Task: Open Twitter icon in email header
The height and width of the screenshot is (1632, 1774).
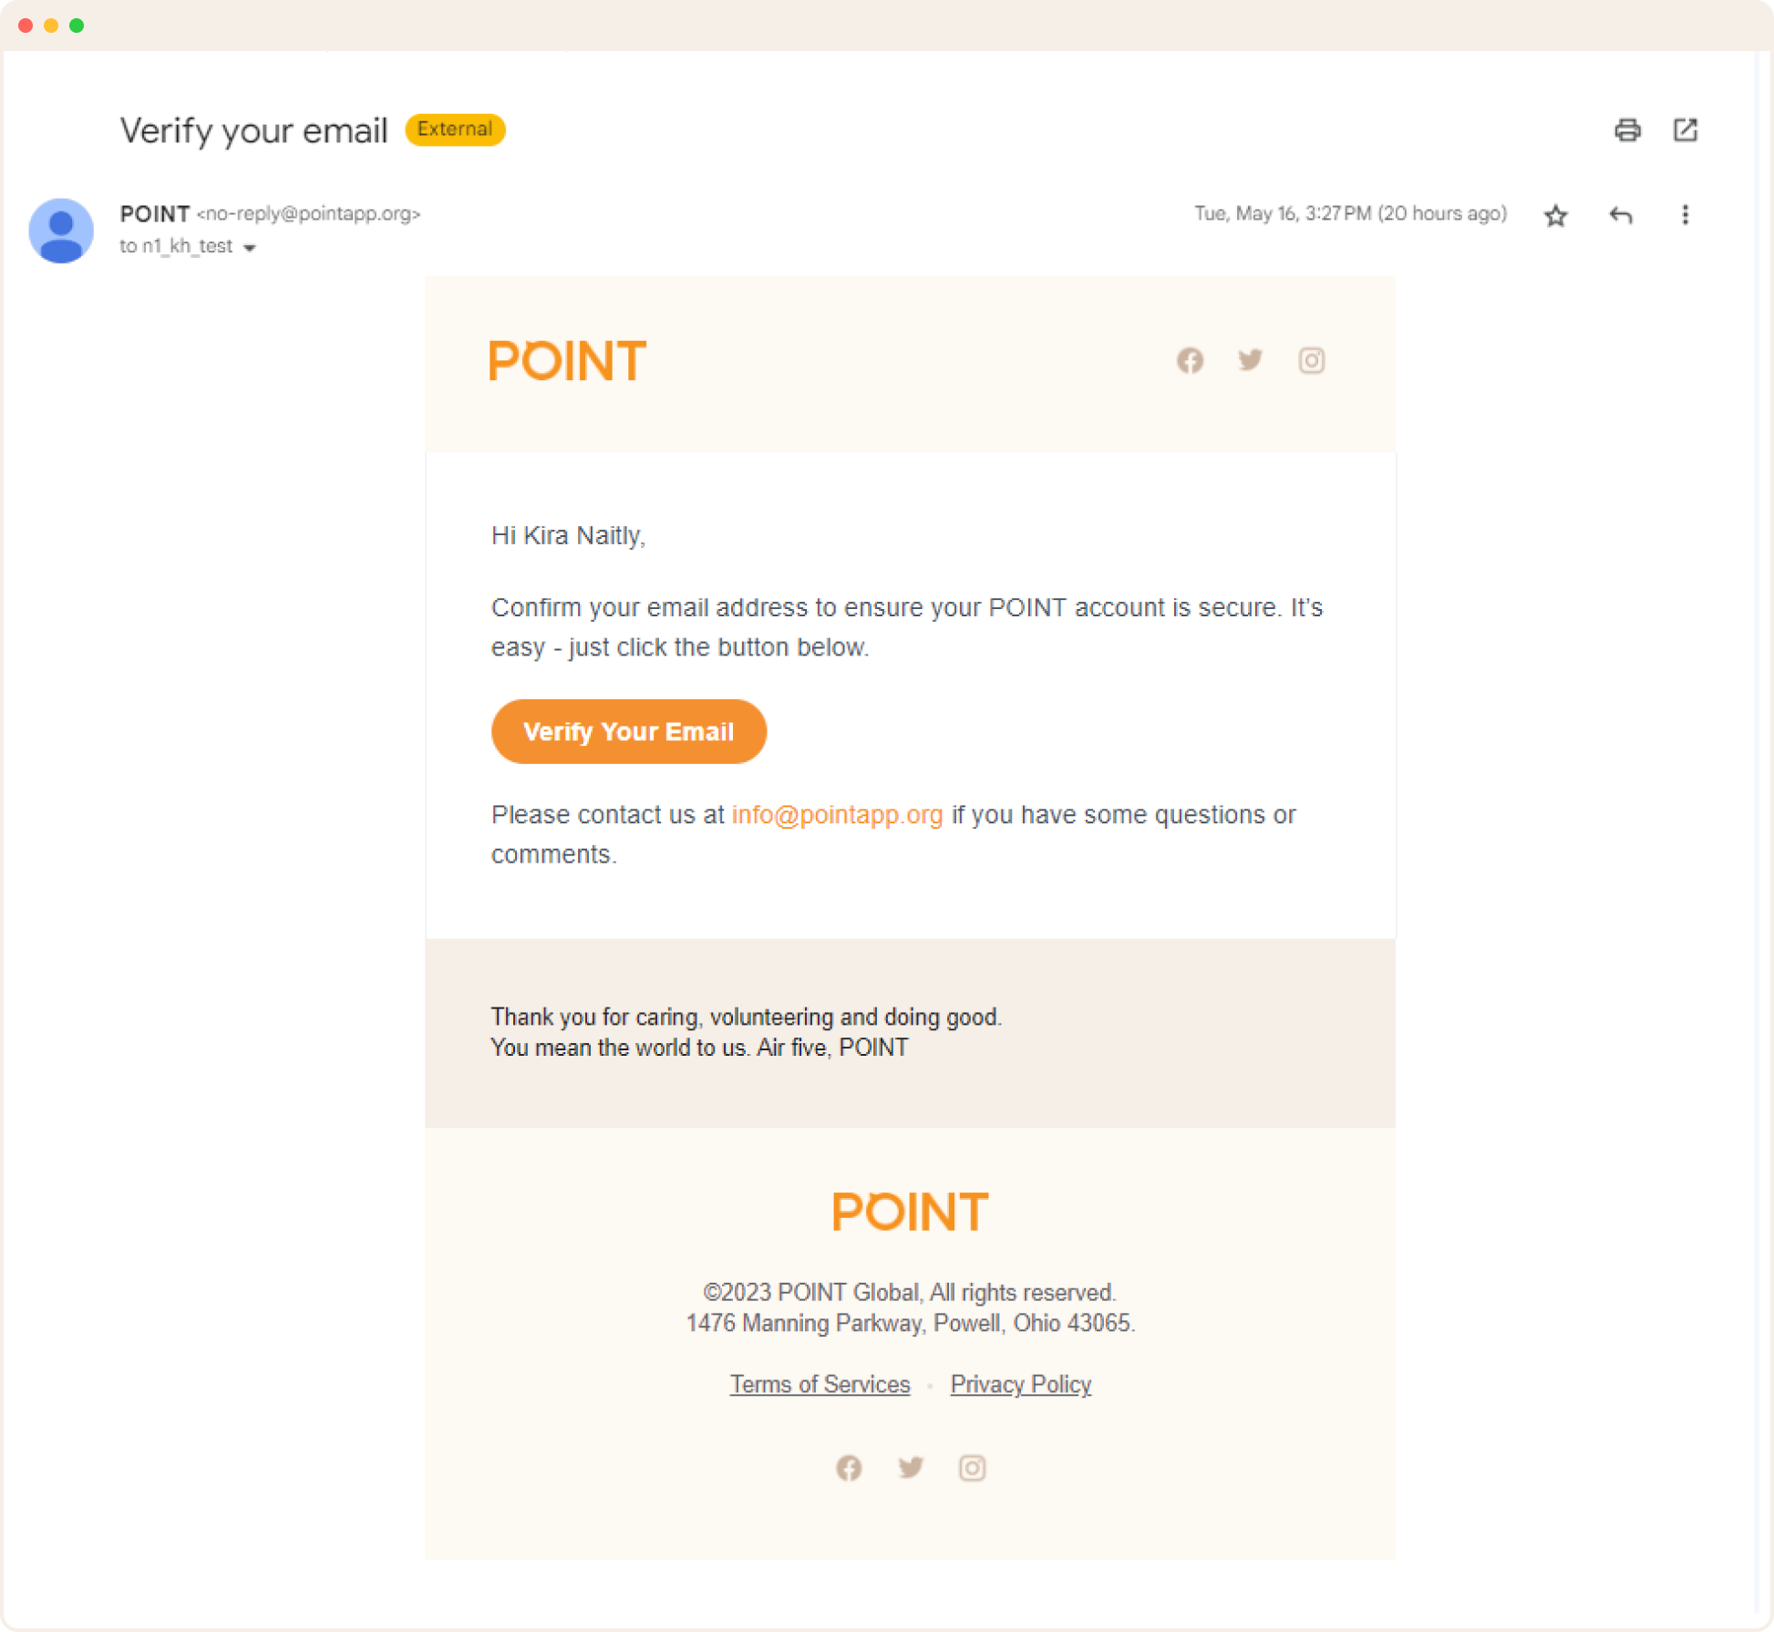Action: tap(1251, 360)
